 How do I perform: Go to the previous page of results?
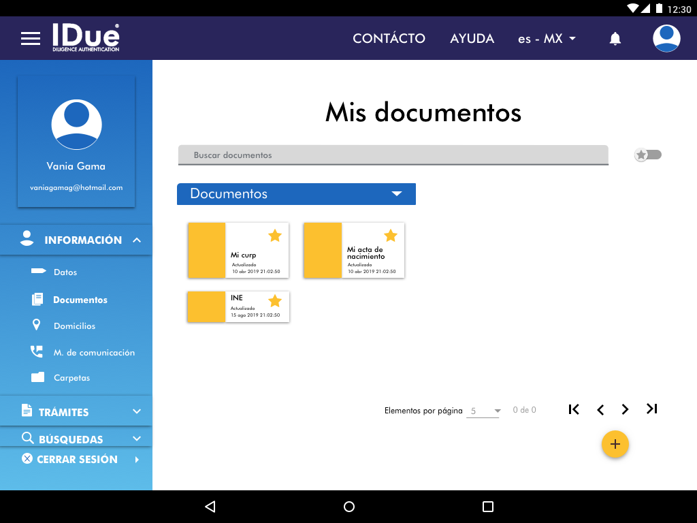tap(600, 409)
